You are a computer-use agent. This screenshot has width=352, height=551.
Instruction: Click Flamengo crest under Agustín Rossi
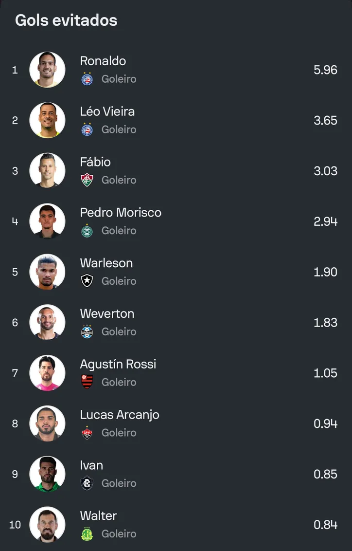[x=87, y=382]
